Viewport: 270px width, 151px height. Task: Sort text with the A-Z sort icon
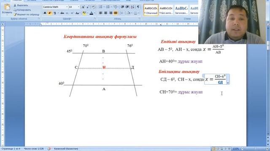[x=132, y=7]
